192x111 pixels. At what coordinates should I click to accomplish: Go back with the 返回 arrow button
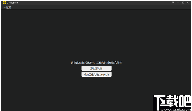coord(7,7)
